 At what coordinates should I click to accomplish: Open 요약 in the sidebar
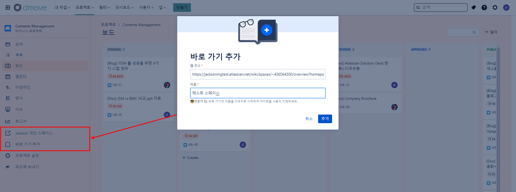click(45, 44)
